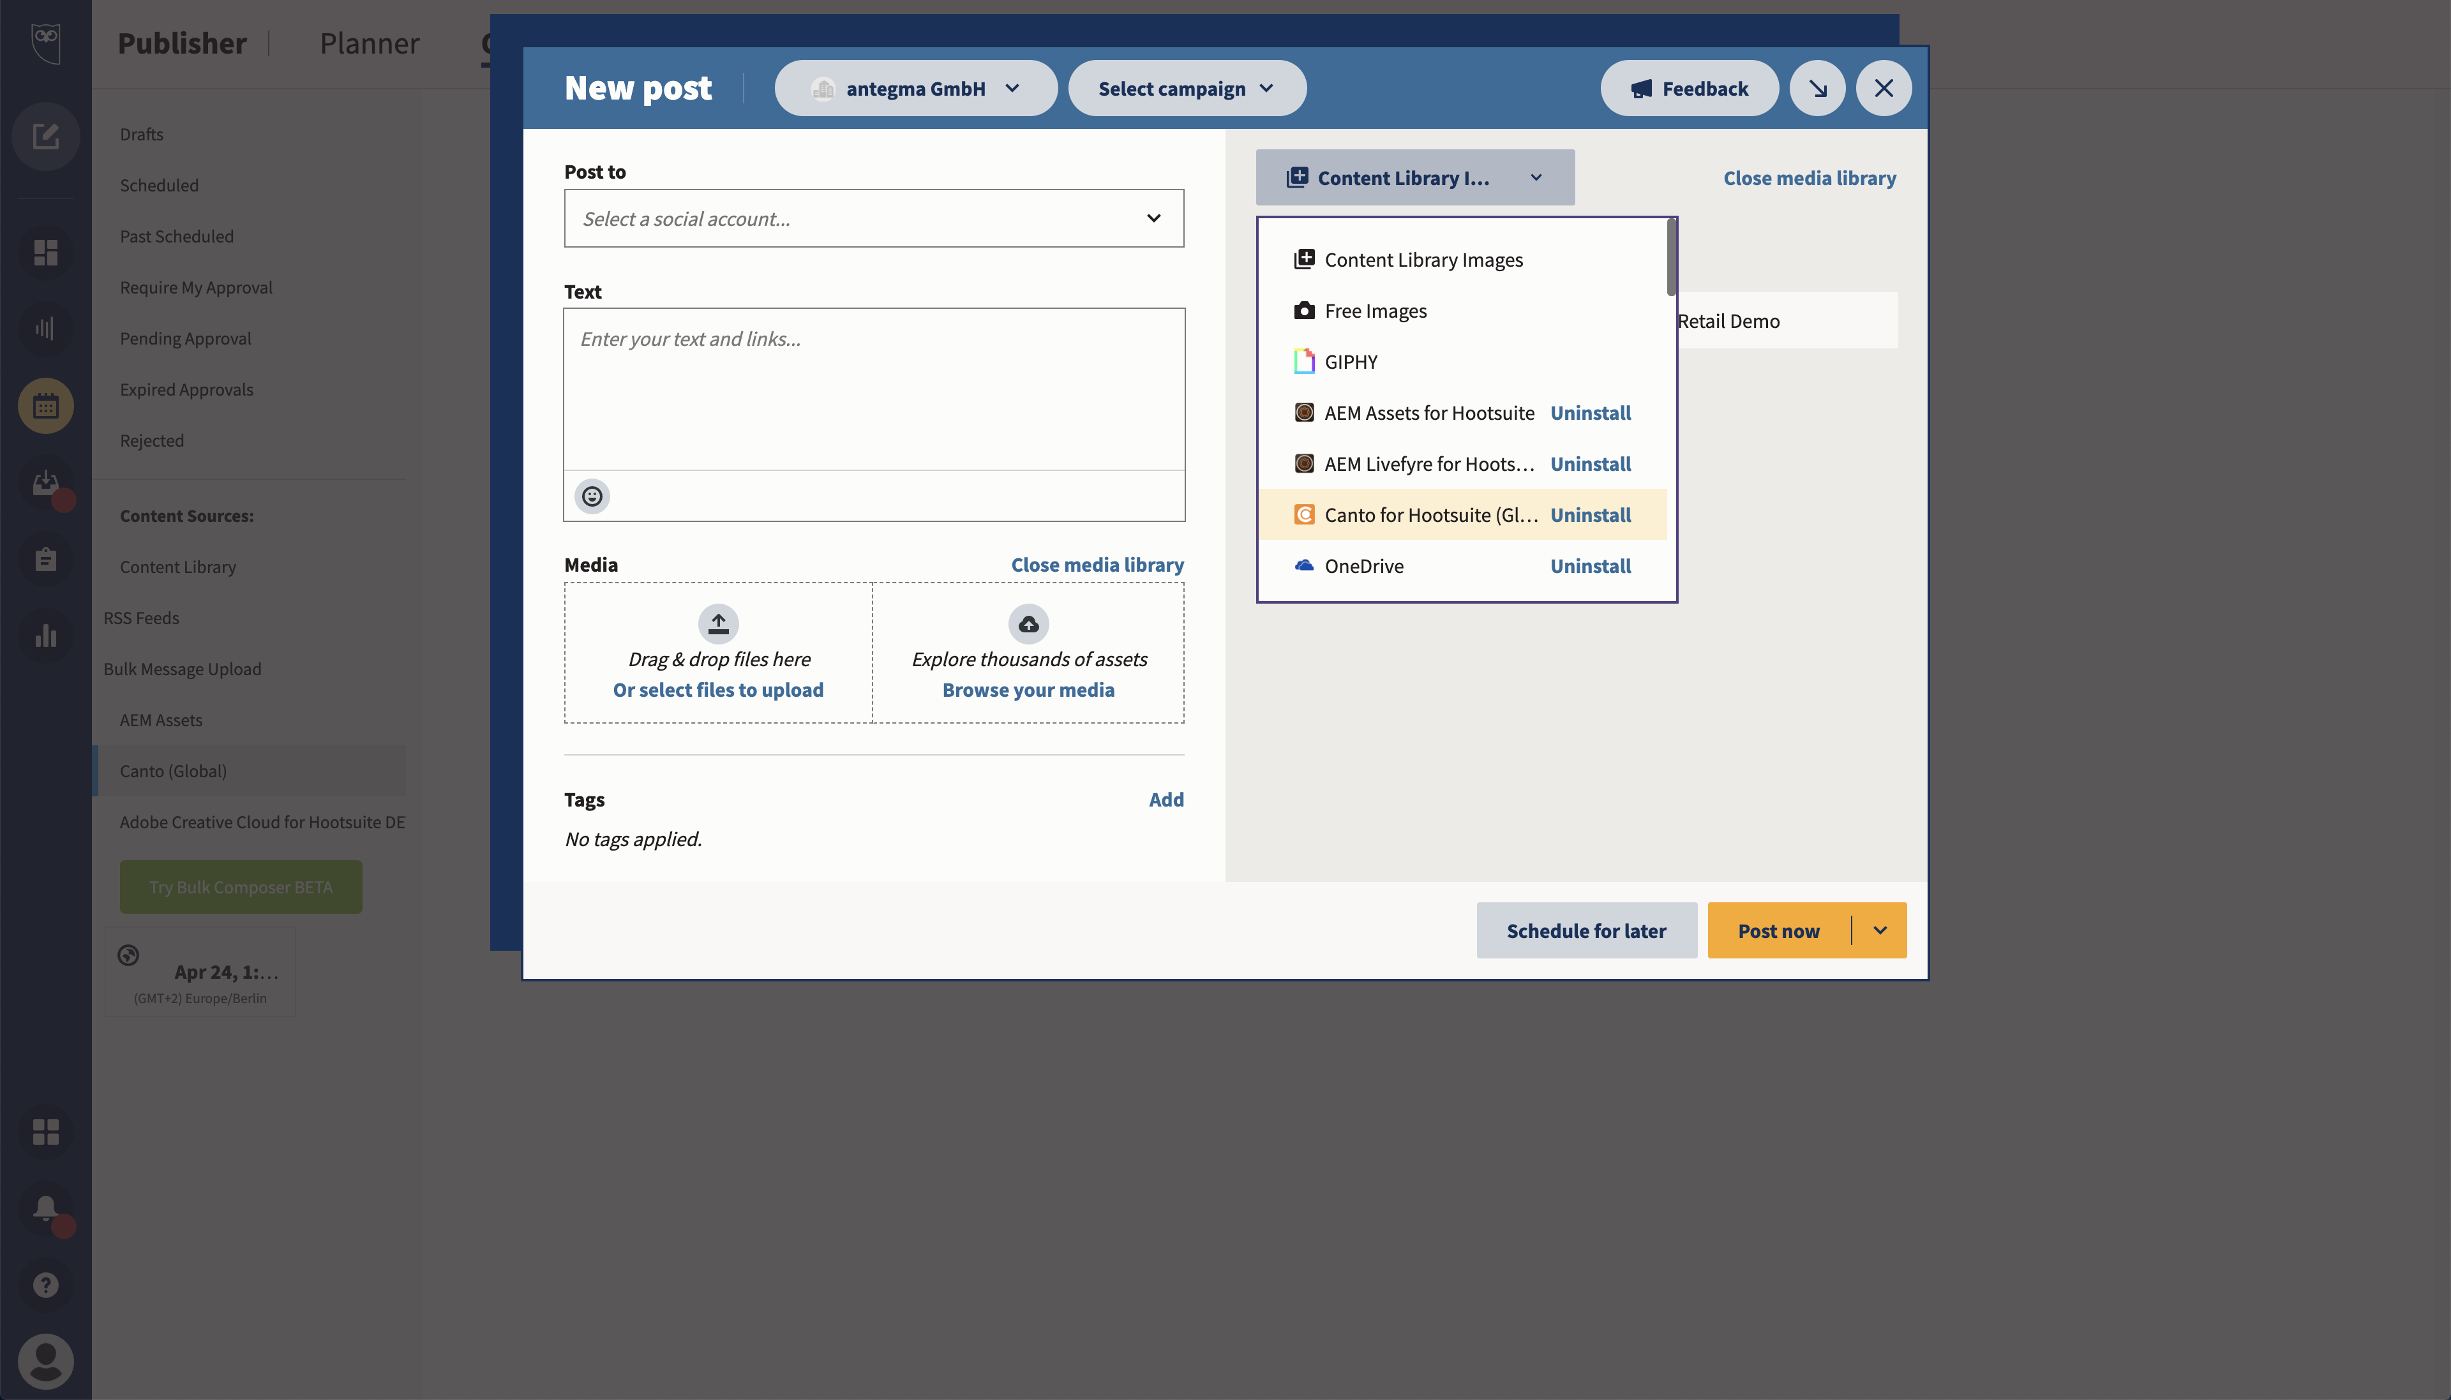The image size is (2451, 1400).
Task: Collapse the Content Library media source dropdown
Action: tap(1414, 178)
